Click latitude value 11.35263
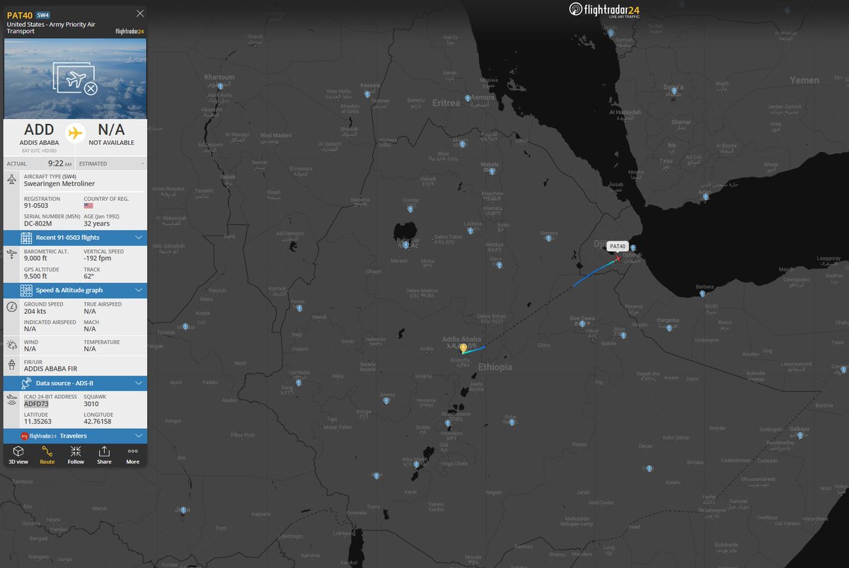The image size is (849, 568). click(37, 422)
